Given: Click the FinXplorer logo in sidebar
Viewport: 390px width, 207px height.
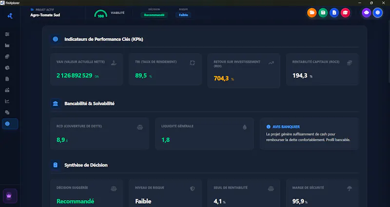Looking at the screenshot, I should [x=10, y=16].
